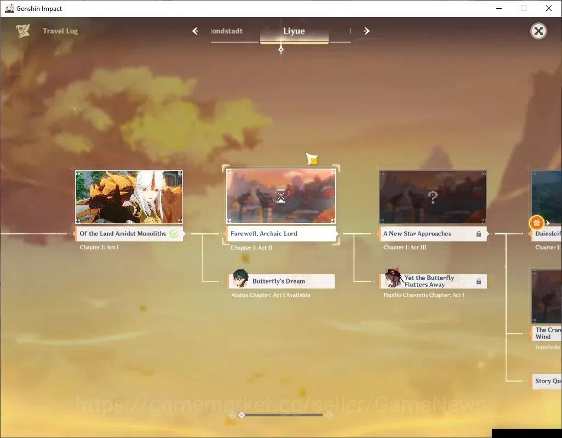Click the green checkmark on Of the Land Amidst Monoliths
The width and height of the screenshot is (562, 438).
pyautogui.click(x=174, y=234)
